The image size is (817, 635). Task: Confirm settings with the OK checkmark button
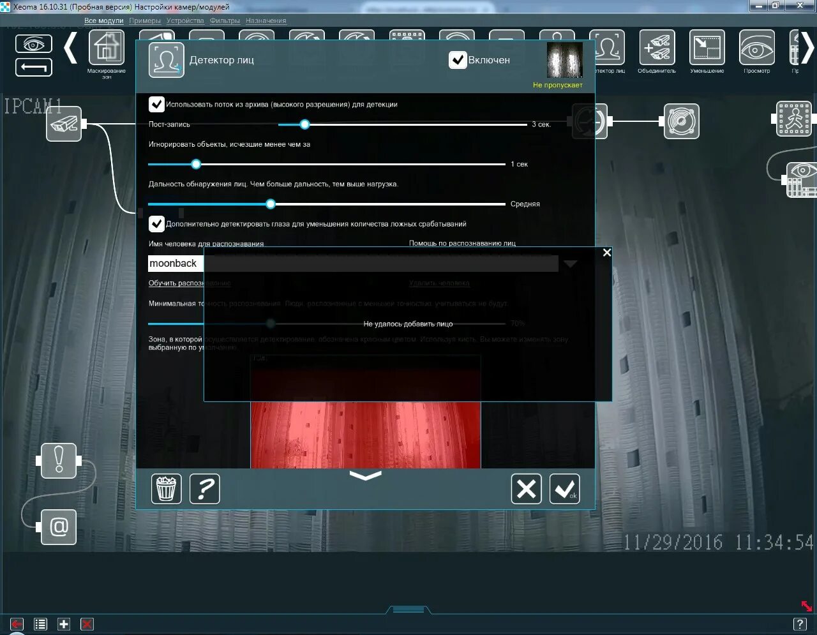click(565, 489)
